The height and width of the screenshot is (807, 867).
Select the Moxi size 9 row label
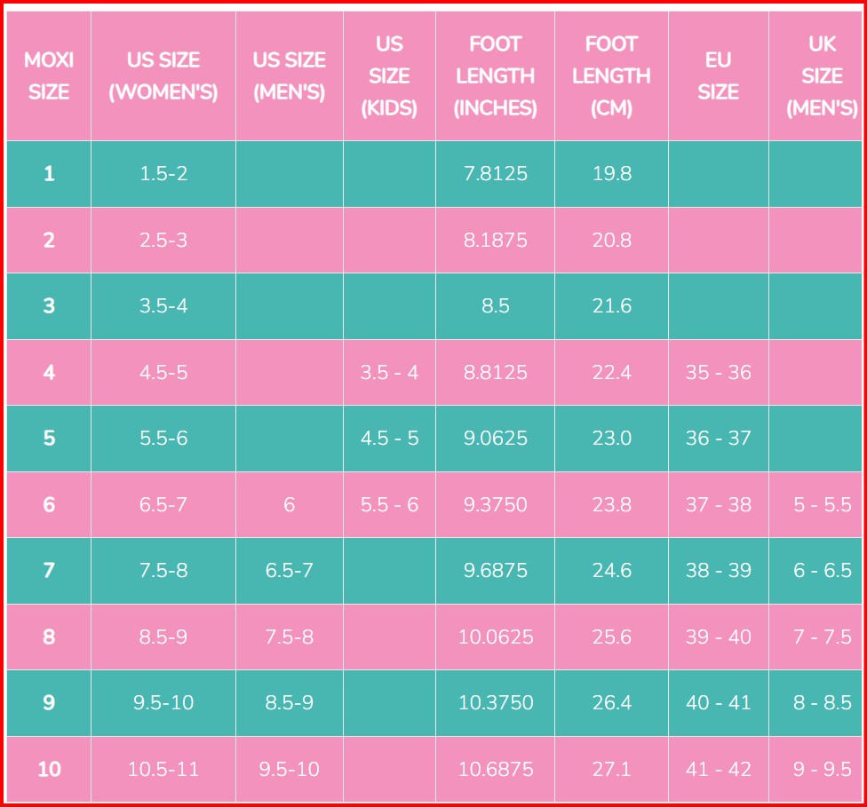tap(49, 703)
